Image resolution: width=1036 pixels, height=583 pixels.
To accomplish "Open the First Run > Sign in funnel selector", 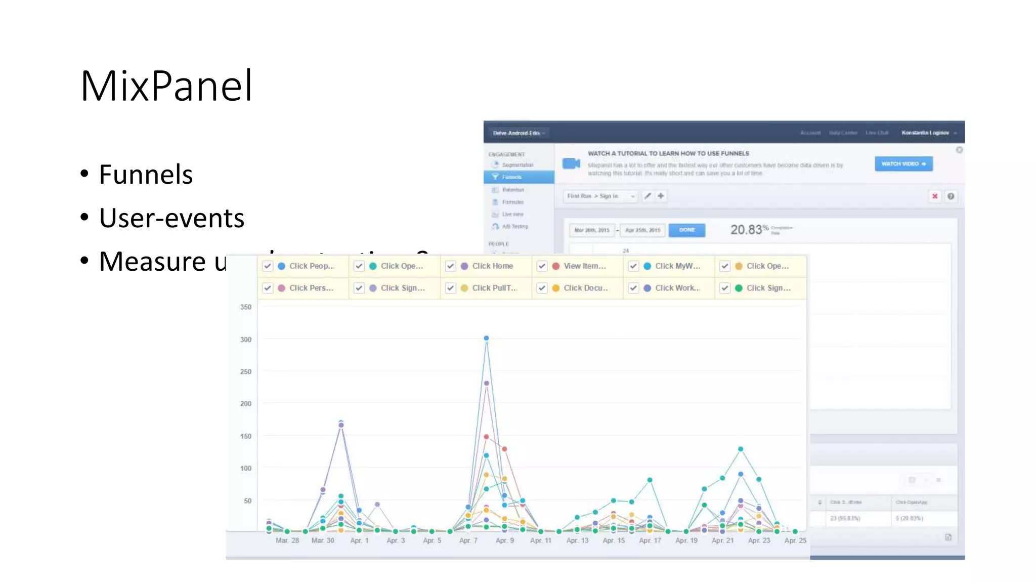I will [600, 196].
